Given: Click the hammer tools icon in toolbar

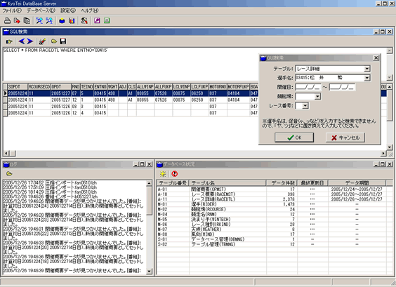Looking at the screenshot, I should pyautogui.click(x=84, y=20).
